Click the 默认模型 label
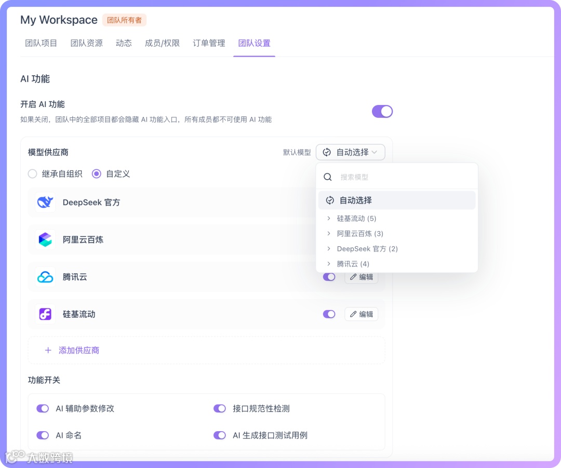This screenshot has height=468, width=561. [x=297, y=152]
